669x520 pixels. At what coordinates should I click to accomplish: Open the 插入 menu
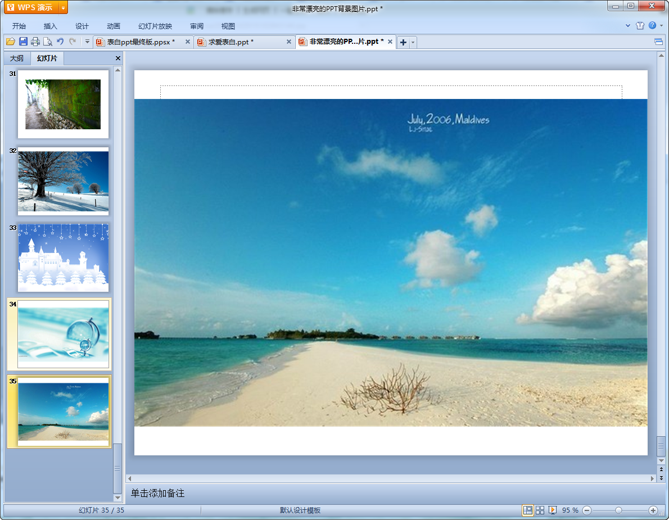(51, 26)
